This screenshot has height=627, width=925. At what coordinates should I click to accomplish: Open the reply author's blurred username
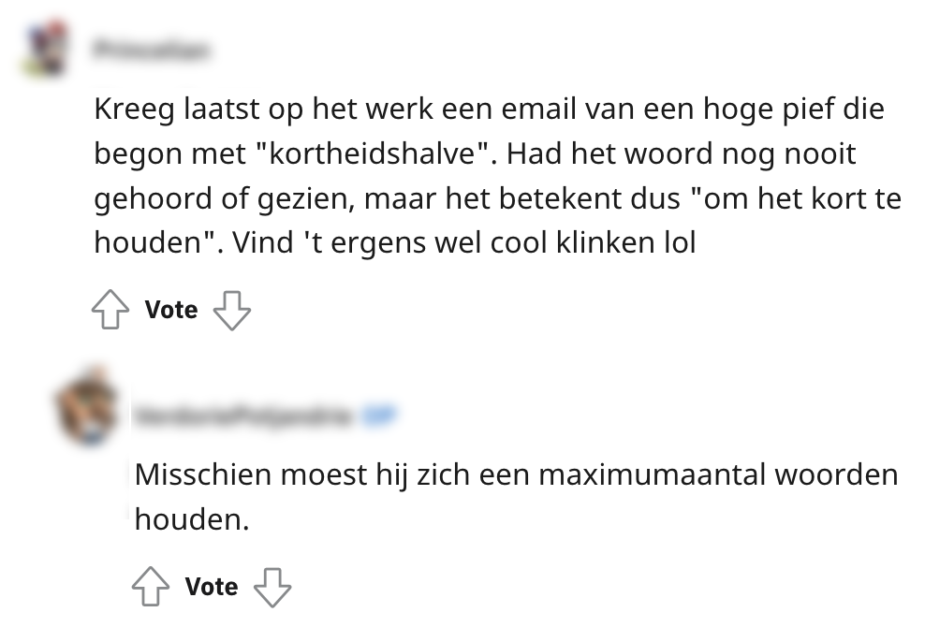[245, 416]
